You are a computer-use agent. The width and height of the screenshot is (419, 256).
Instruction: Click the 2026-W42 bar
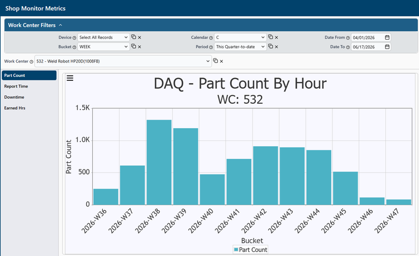[x=265, y=176]
